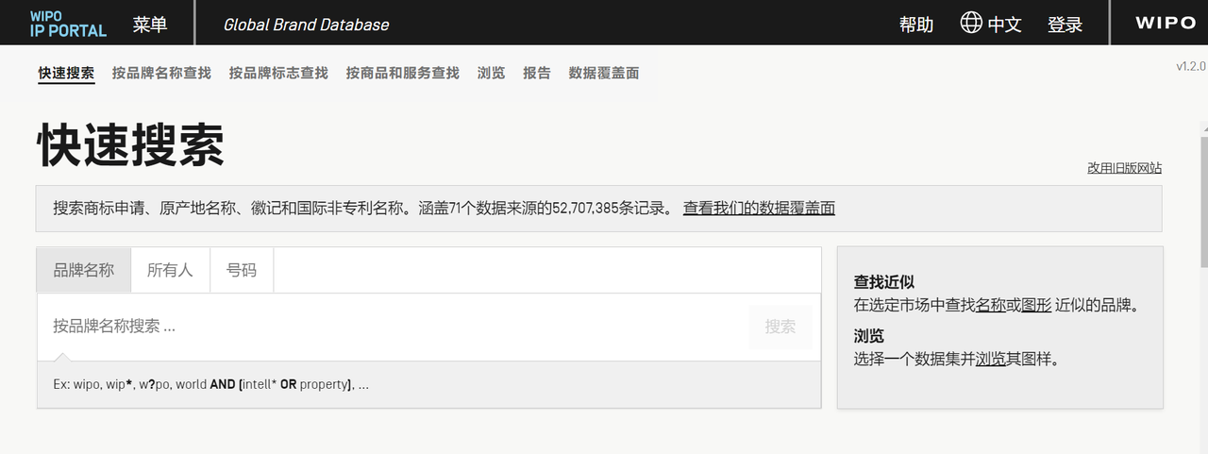Click the WIPO IP Portal logo
This screenshot has height=454, width=1208.
68,24
